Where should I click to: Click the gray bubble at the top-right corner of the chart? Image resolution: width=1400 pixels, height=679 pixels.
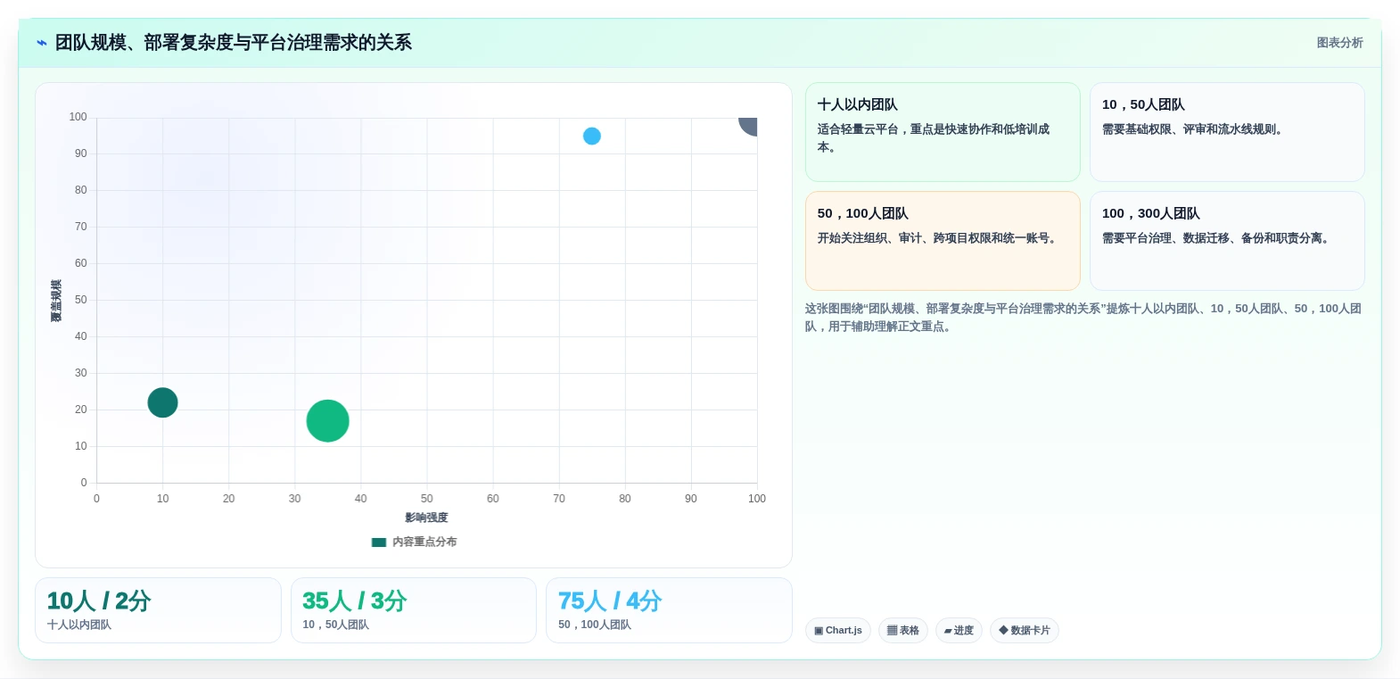click(749, 125)
